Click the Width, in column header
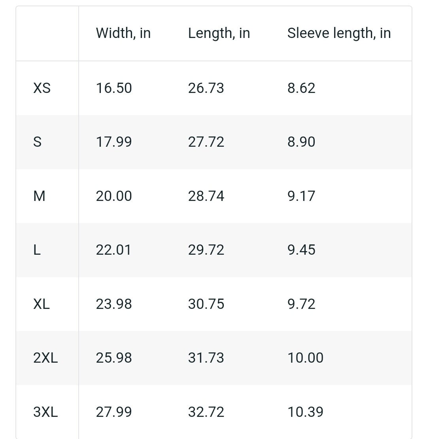427x439 pixels. 123,33
